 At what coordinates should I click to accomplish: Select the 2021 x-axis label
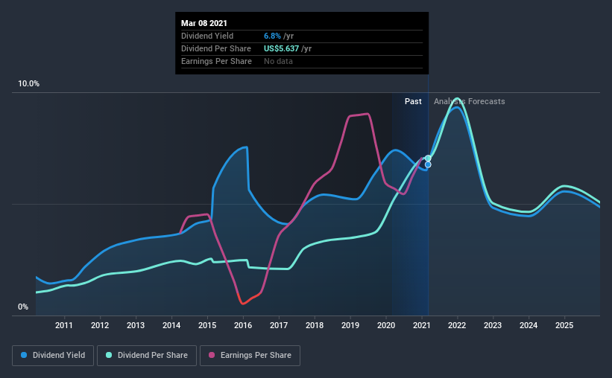click(421, 325)
